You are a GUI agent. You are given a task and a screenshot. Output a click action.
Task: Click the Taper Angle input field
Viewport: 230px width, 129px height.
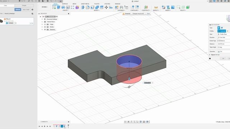pos(224,47)
